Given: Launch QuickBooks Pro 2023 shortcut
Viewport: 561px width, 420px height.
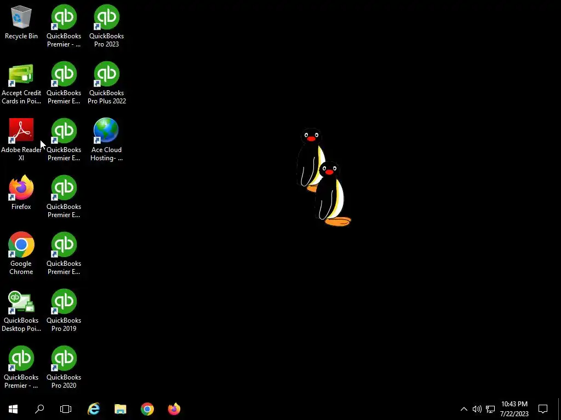Looking at the screenshot, I should coord(106,26).
